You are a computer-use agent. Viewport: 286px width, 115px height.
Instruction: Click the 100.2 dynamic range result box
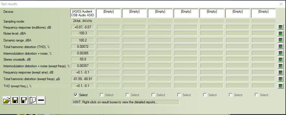(83, 40)
